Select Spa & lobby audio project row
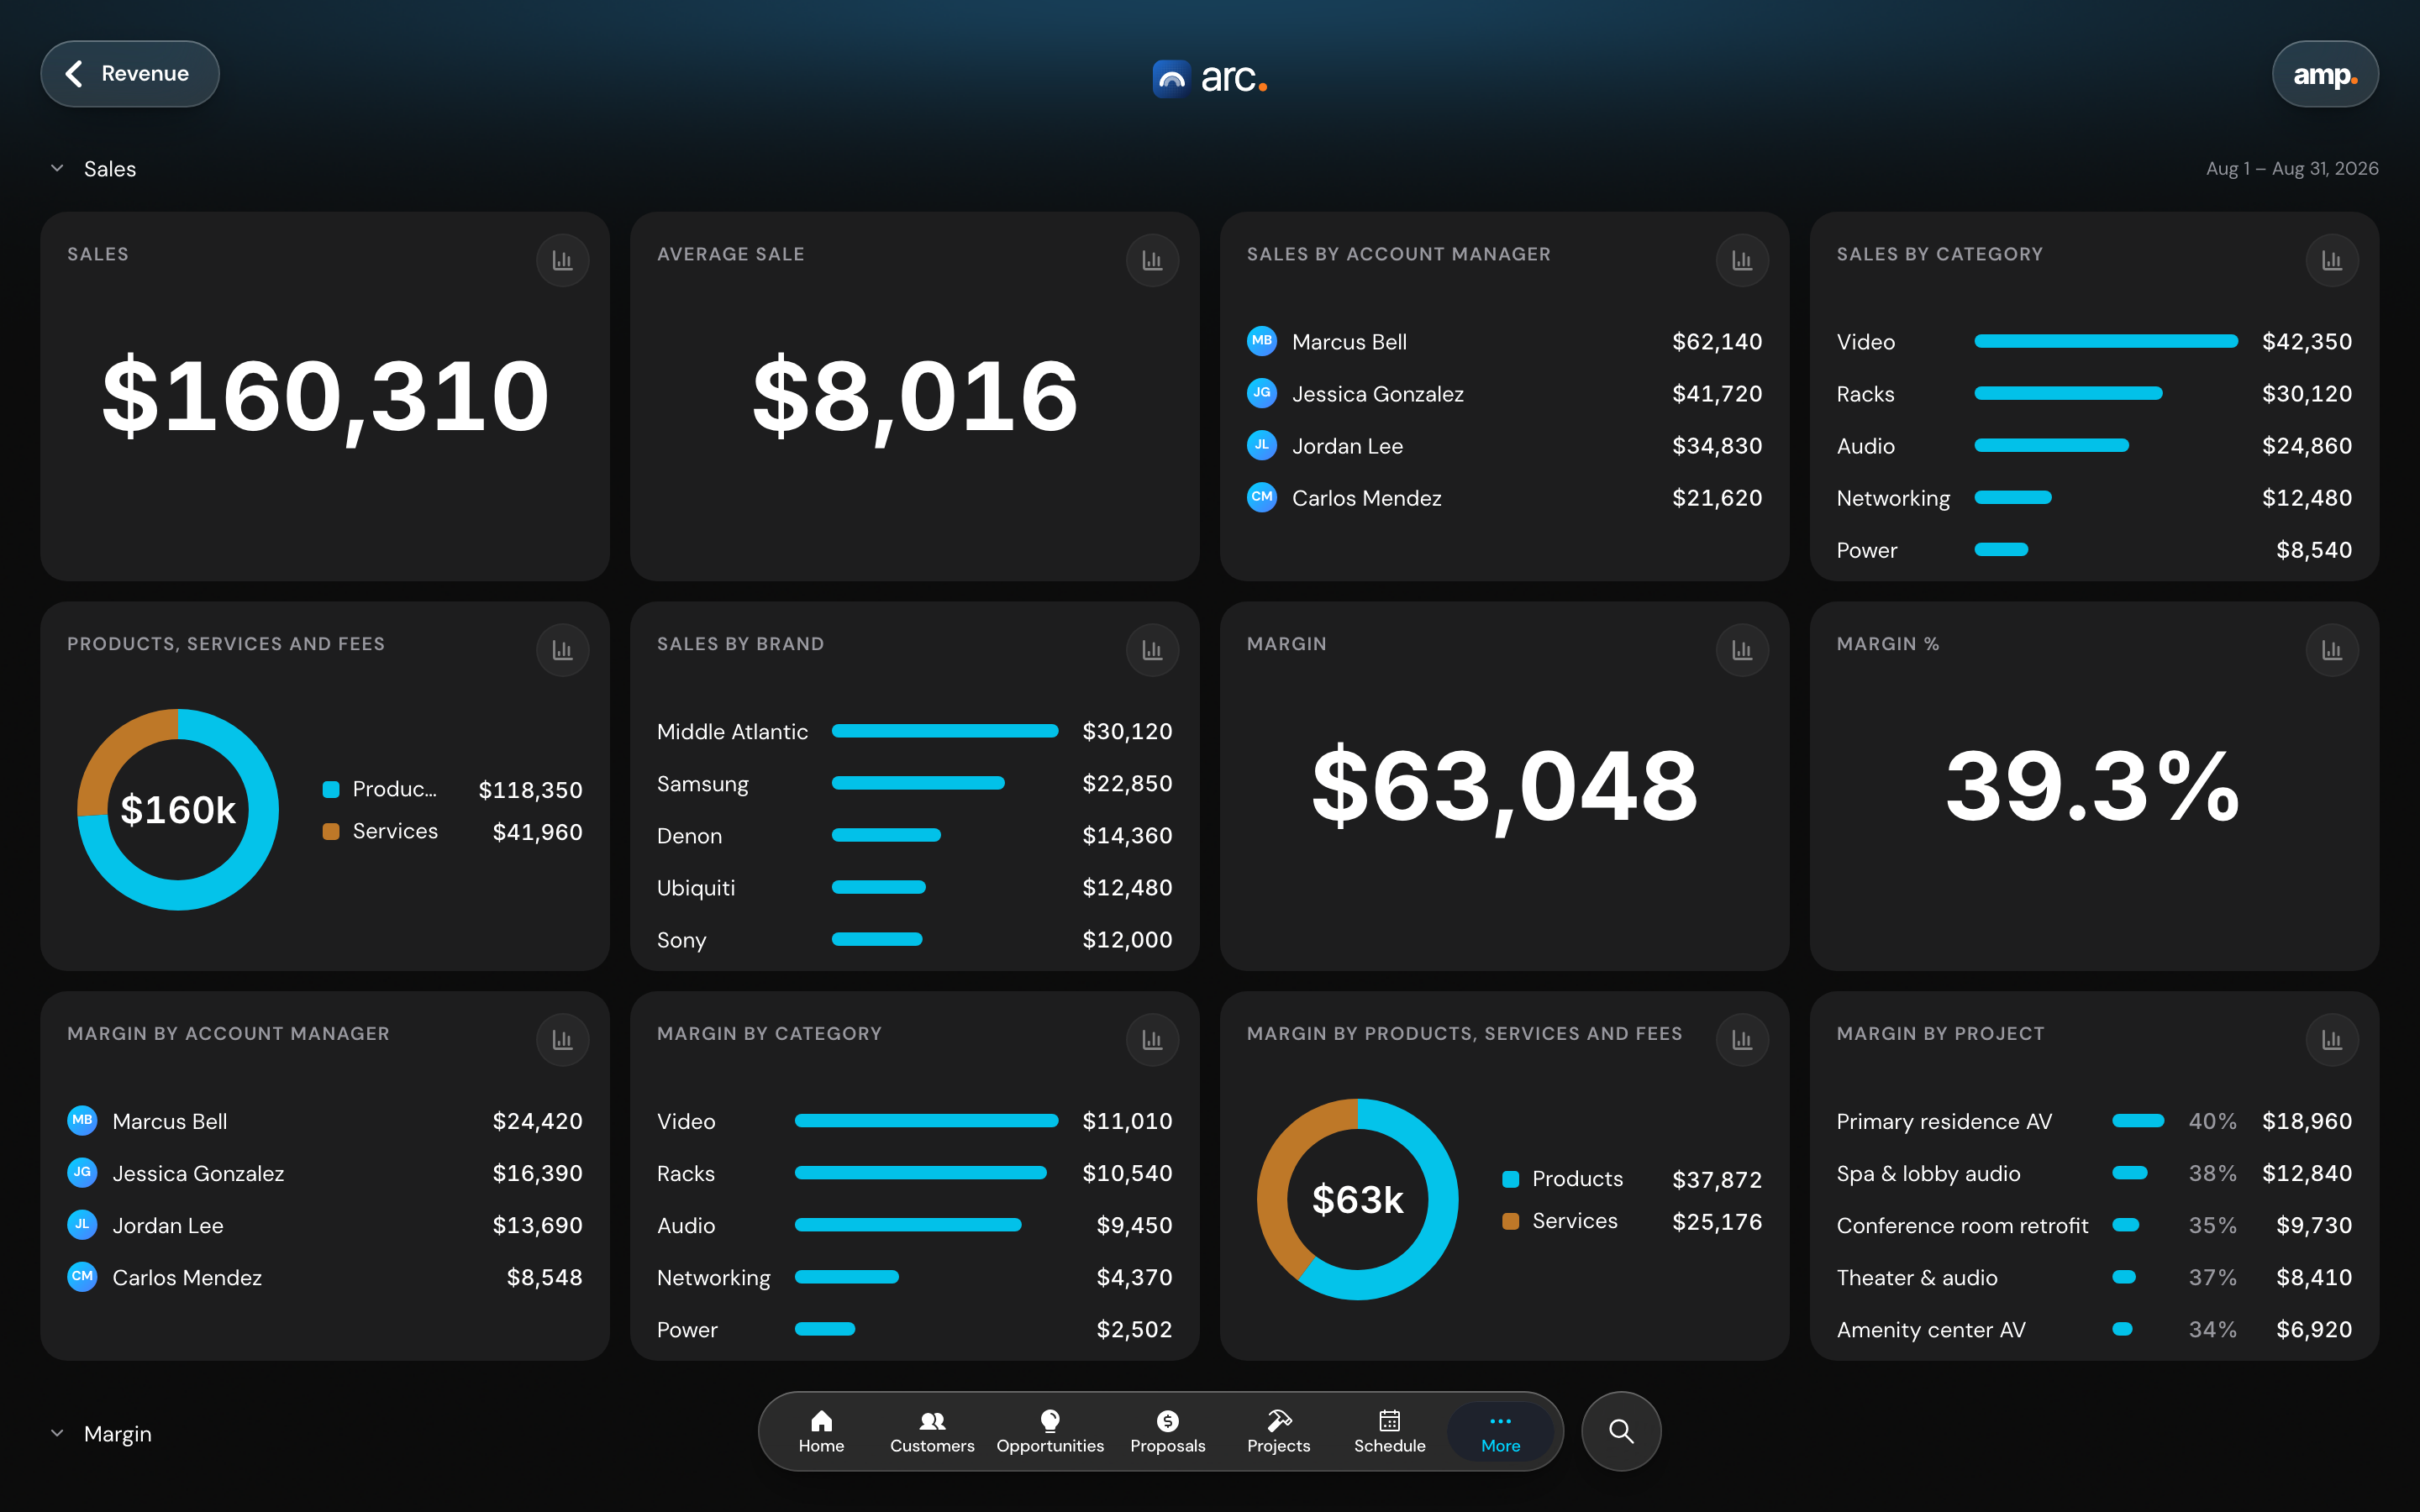The height and width of the screenshot is (1512, 2420). point(2094,1173)
